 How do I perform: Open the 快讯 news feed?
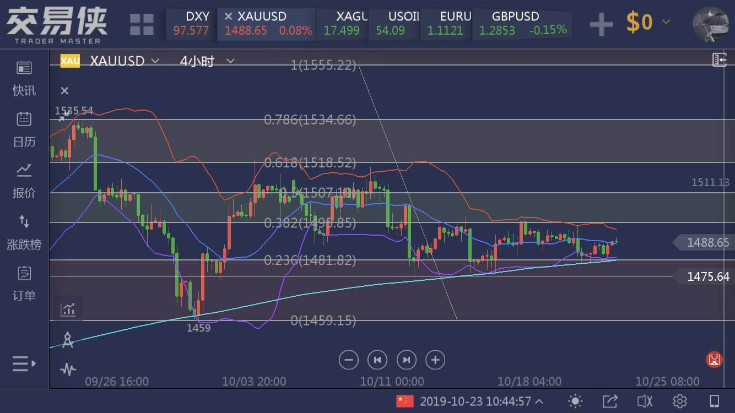click(24, 79)
